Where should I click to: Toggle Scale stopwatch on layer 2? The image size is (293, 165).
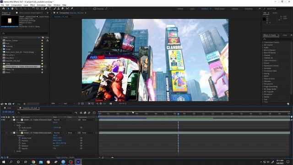(20, 143)
